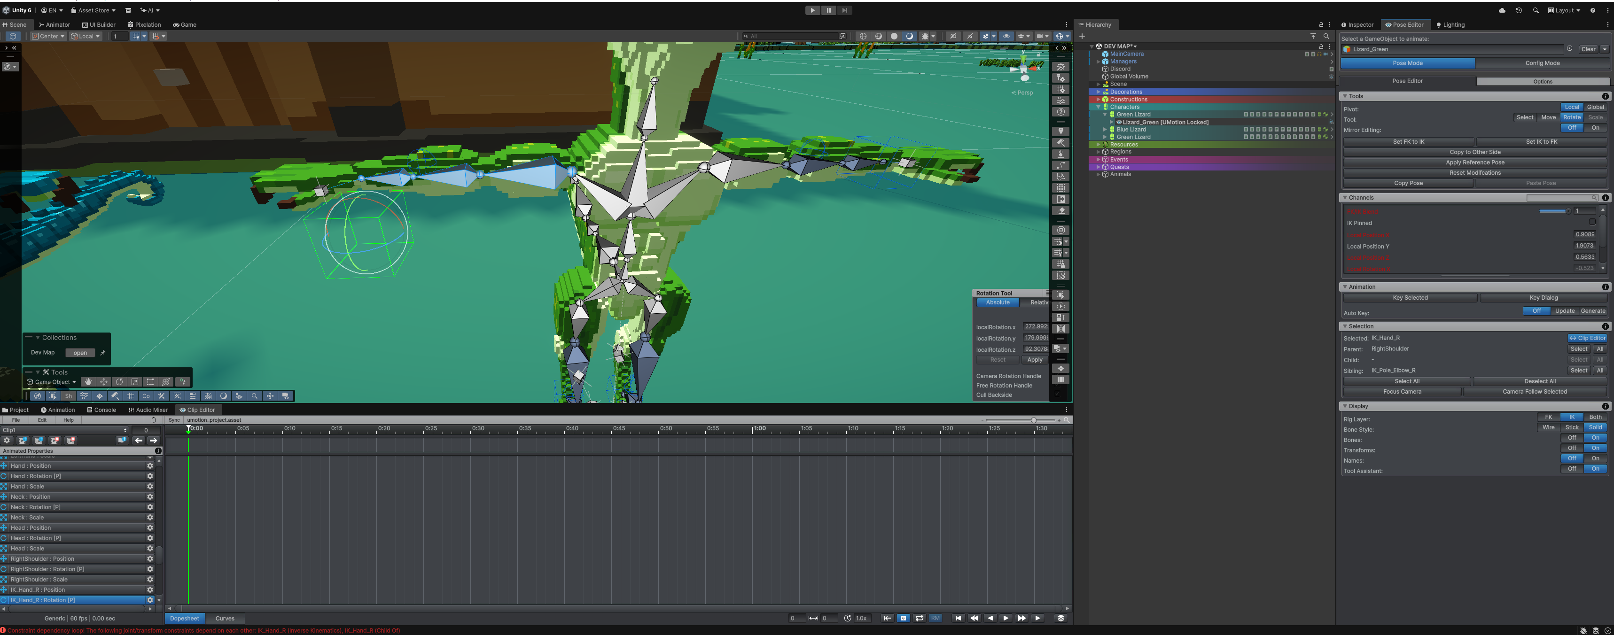This screenshot has width=1614, height=635.
Task: Enable the IK Pinned checkbox
Action: click(x=1591, y=222)
